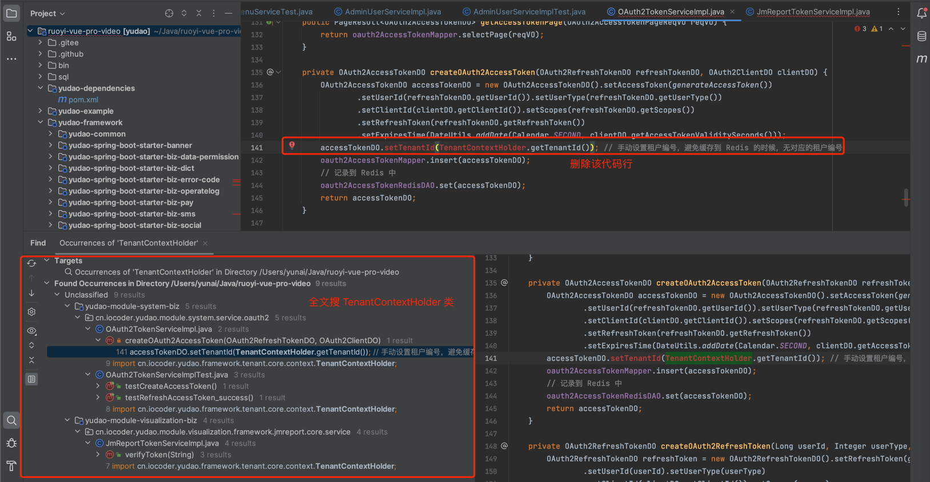This screenshot has width=930, height=482.
Task: Toggle the breakpoint bulb on line 141
Action: tap(292, 146)
